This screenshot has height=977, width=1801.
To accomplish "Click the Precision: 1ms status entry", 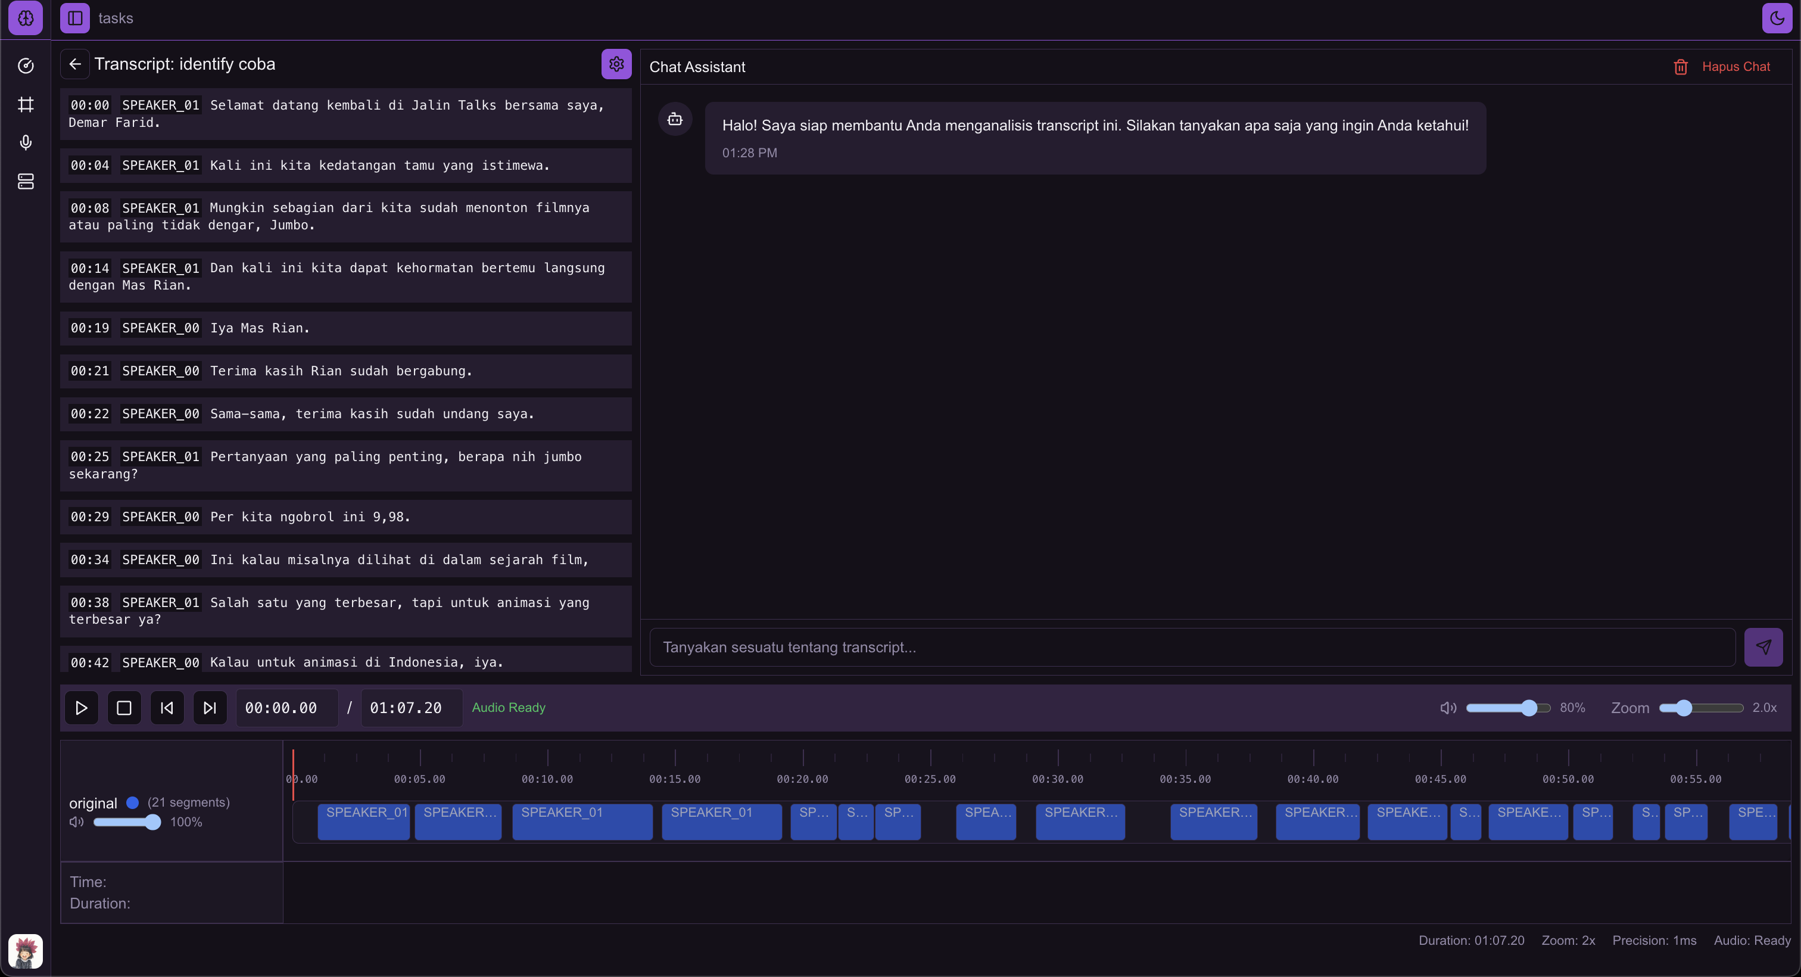I will pyautogui.click(x=1654, y=941).
